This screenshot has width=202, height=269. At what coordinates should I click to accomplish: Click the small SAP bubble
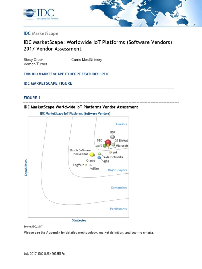point(110,152)
